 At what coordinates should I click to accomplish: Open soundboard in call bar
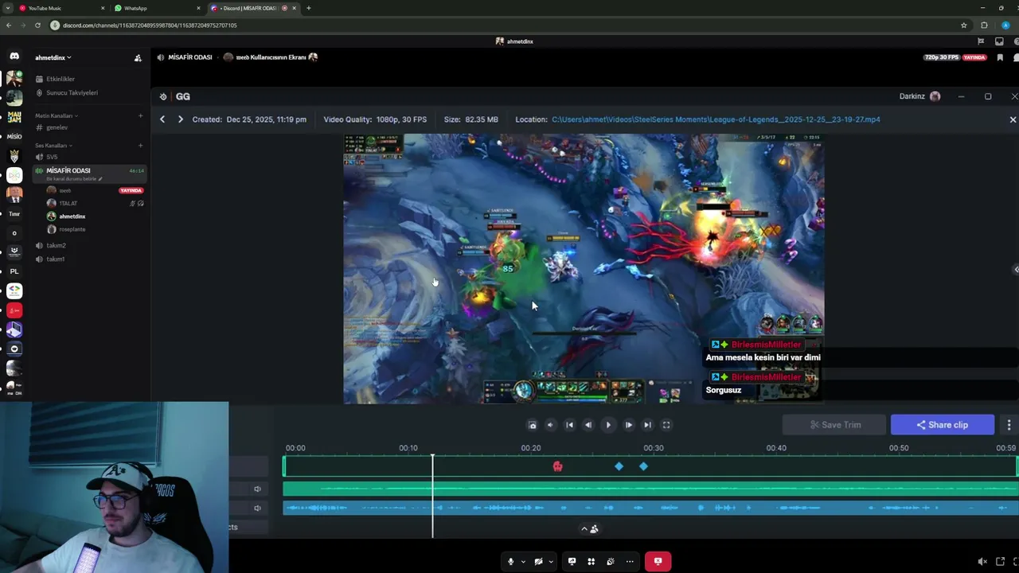pos(611,562)
